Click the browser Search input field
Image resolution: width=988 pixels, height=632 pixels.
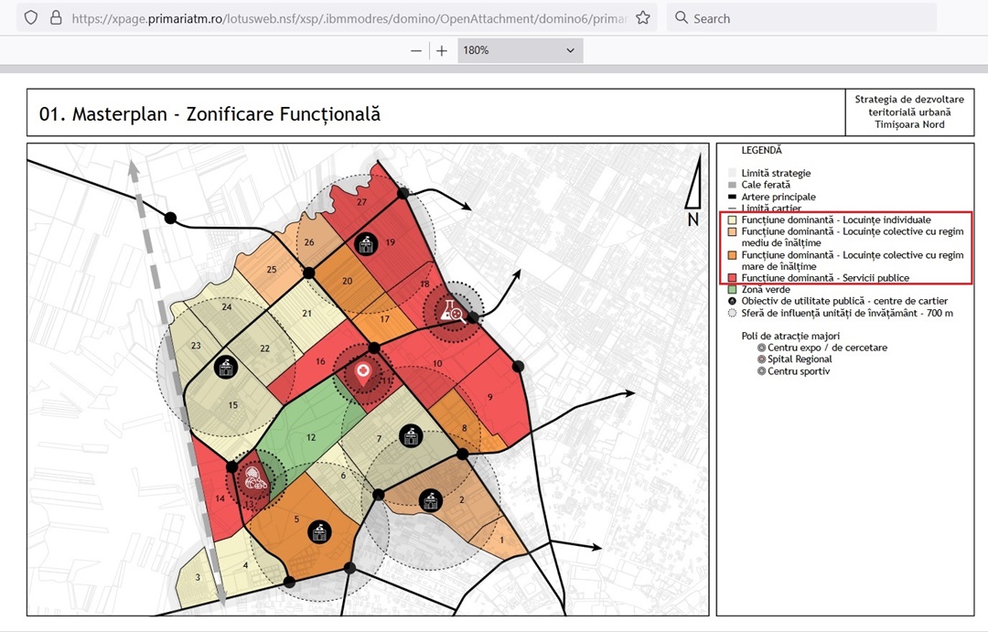pyautogui.click(x=802, y=18)
